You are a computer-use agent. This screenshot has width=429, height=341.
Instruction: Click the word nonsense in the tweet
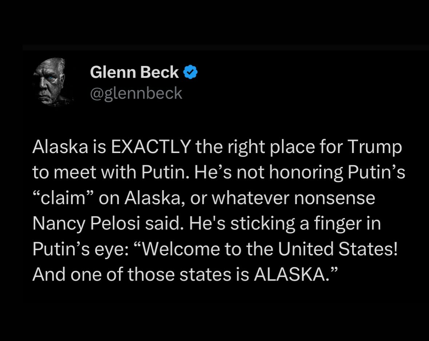tap(335, 198)
